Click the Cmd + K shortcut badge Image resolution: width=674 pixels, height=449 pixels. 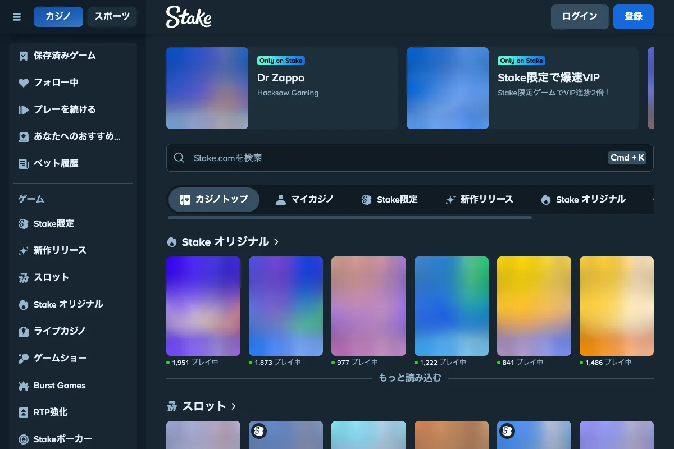pyautogui.click(x=627, y=158)
